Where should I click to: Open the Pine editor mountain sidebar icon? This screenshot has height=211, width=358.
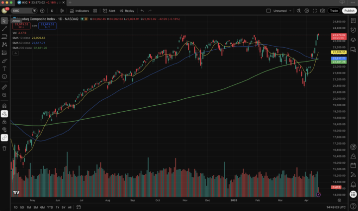coord(353,156)
